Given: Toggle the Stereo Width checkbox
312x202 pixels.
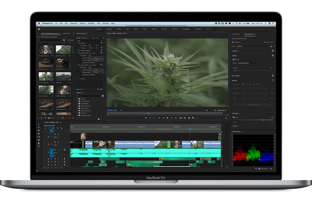Looking at the screenshot, I should 273,76.
